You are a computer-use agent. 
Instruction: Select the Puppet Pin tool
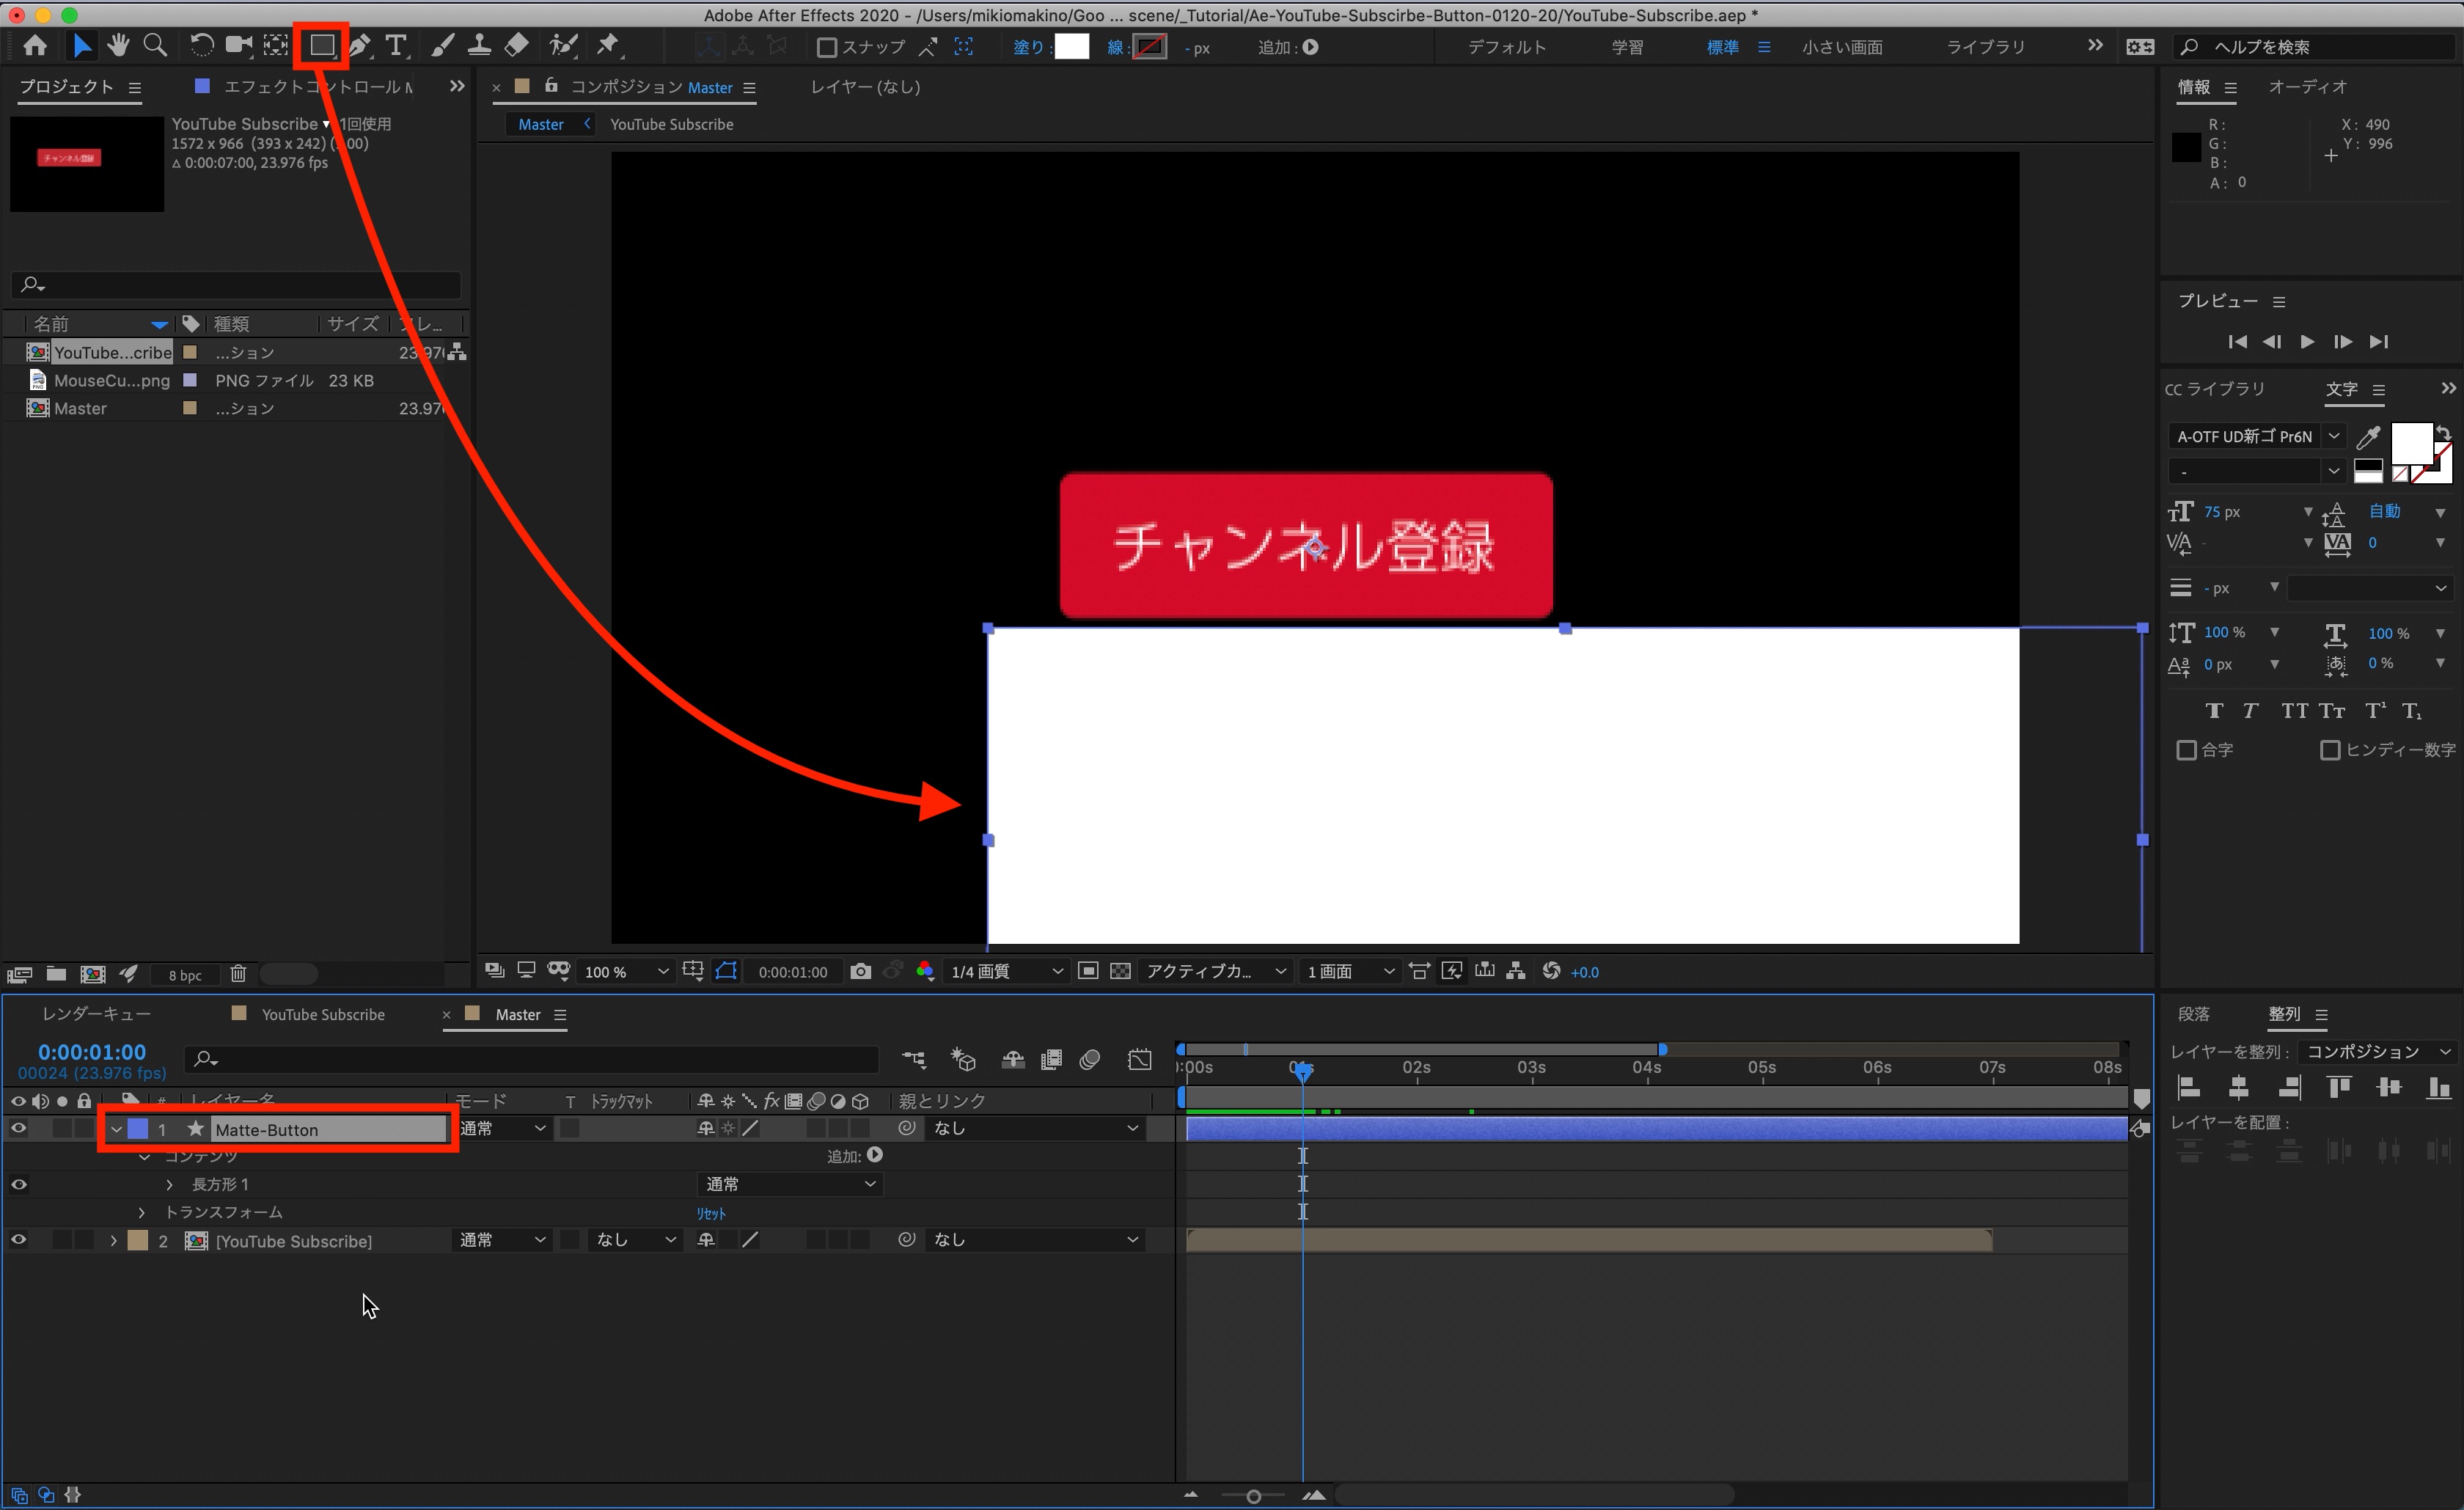pyautogui.click(x=607, y=45)
